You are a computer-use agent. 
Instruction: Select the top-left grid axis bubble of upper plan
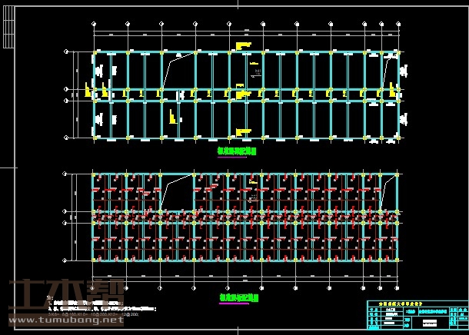[x=66, y=52]
